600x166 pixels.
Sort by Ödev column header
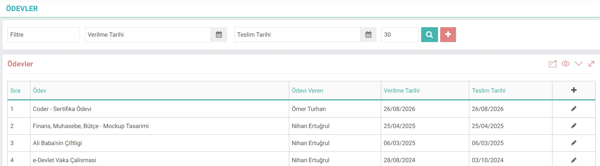click(x=40, y=90)
